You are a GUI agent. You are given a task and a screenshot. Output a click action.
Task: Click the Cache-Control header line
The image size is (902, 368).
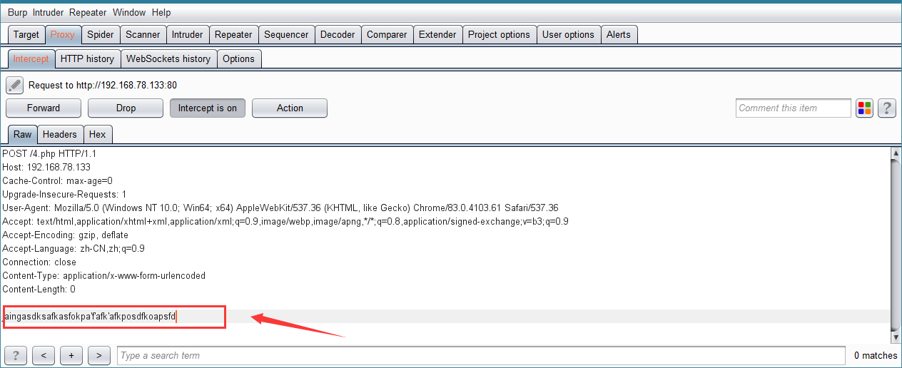tap(58, 181)
